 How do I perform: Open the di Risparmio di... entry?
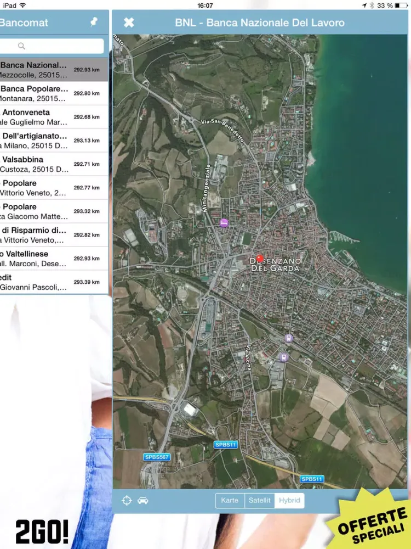[x=54, y=235]
